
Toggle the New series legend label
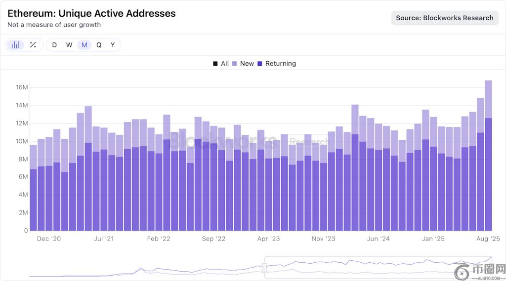[x=247, y=64]
